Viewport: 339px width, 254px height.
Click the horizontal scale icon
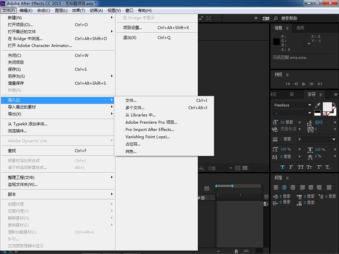tap(310, 149)
